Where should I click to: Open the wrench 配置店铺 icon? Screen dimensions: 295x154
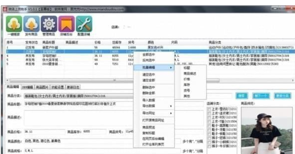tap(84, 24)
